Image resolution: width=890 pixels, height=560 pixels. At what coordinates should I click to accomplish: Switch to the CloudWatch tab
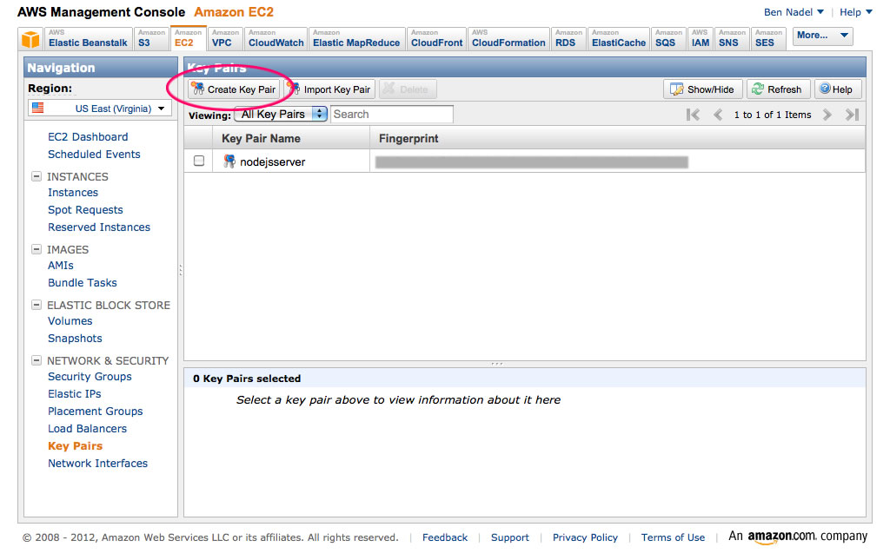276,39
